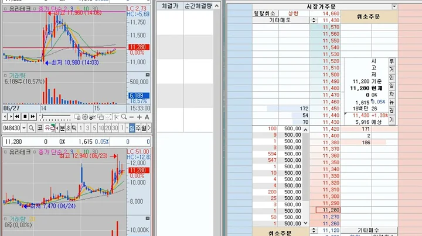The width and height of the screenshot is (422, 236).
Task: Click the left arrow before period buttons
Action: [x=57, y=128]
